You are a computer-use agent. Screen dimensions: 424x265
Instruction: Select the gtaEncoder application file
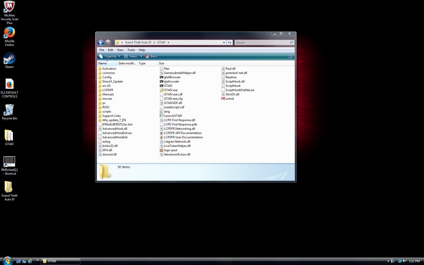pos(170,82)
